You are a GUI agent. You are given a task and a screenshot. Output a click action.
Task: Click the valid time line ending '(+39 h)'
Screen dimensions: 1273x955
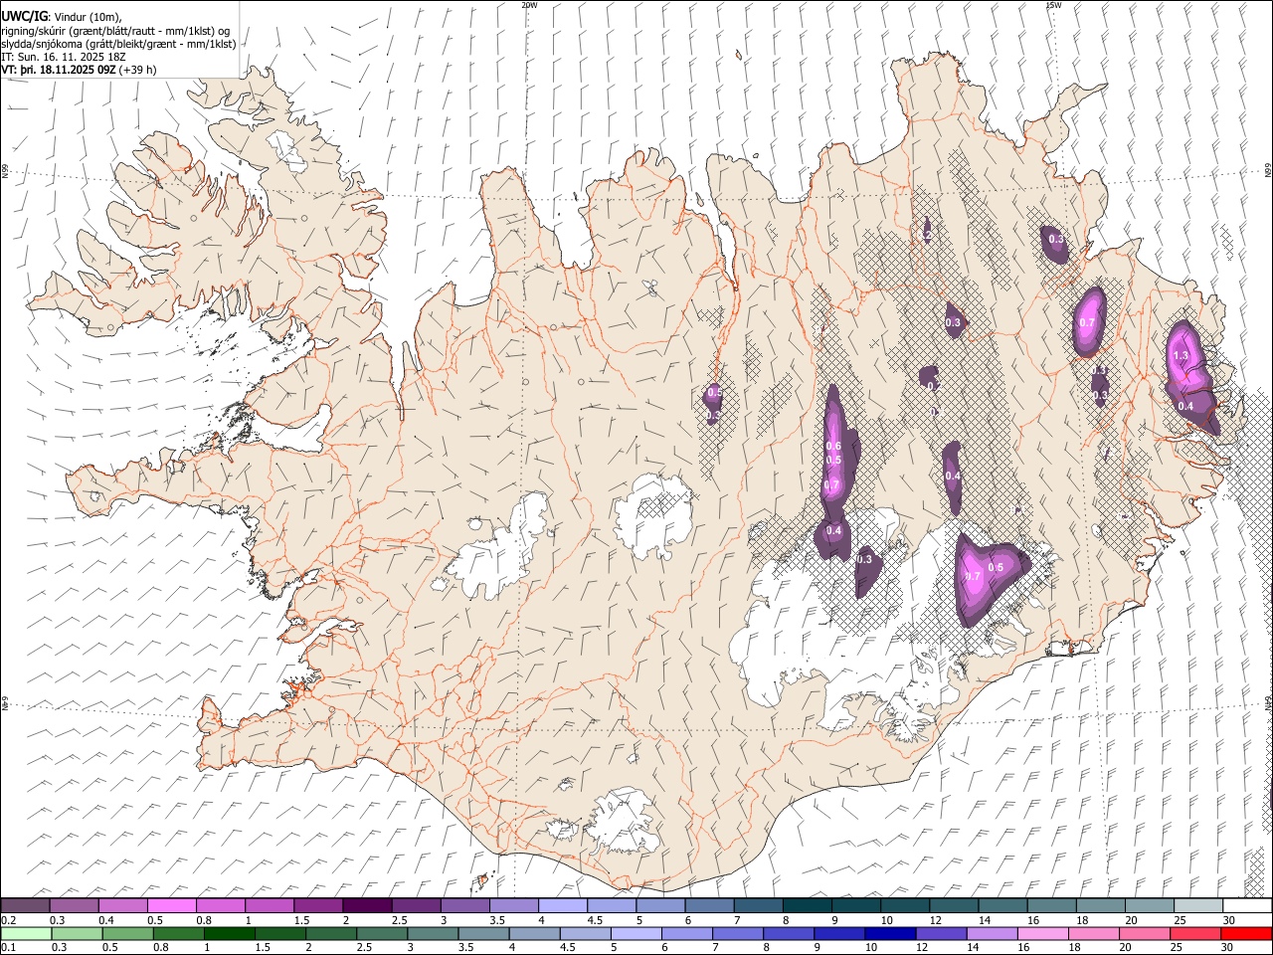click(79, 70)
